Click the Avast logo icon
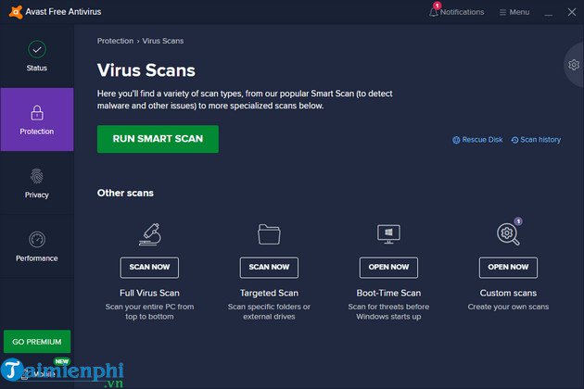Image resolution: width=584 pixels, height=389 pixels. [16, 12]
